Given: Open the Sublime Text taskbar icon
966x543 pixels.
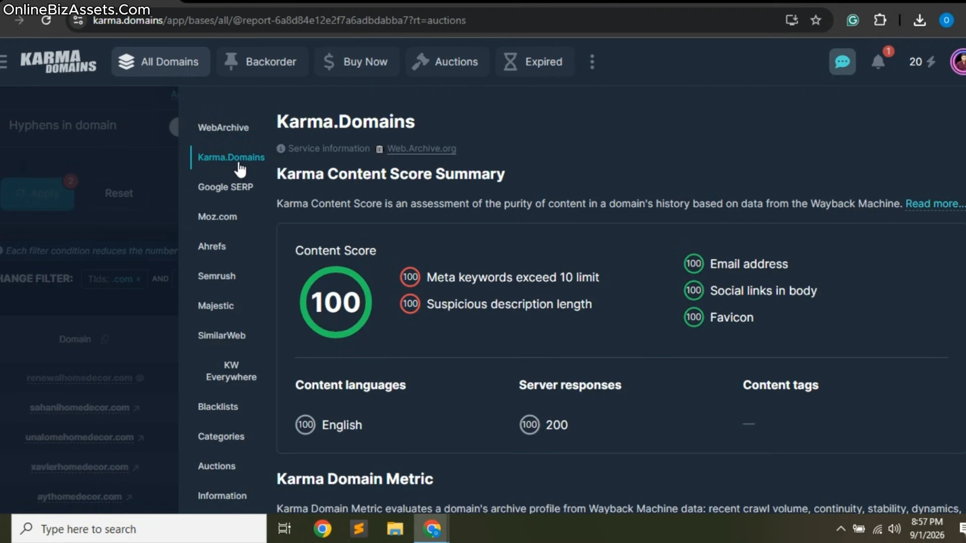Looking at the screenshot, I should (x=359, y=529).
